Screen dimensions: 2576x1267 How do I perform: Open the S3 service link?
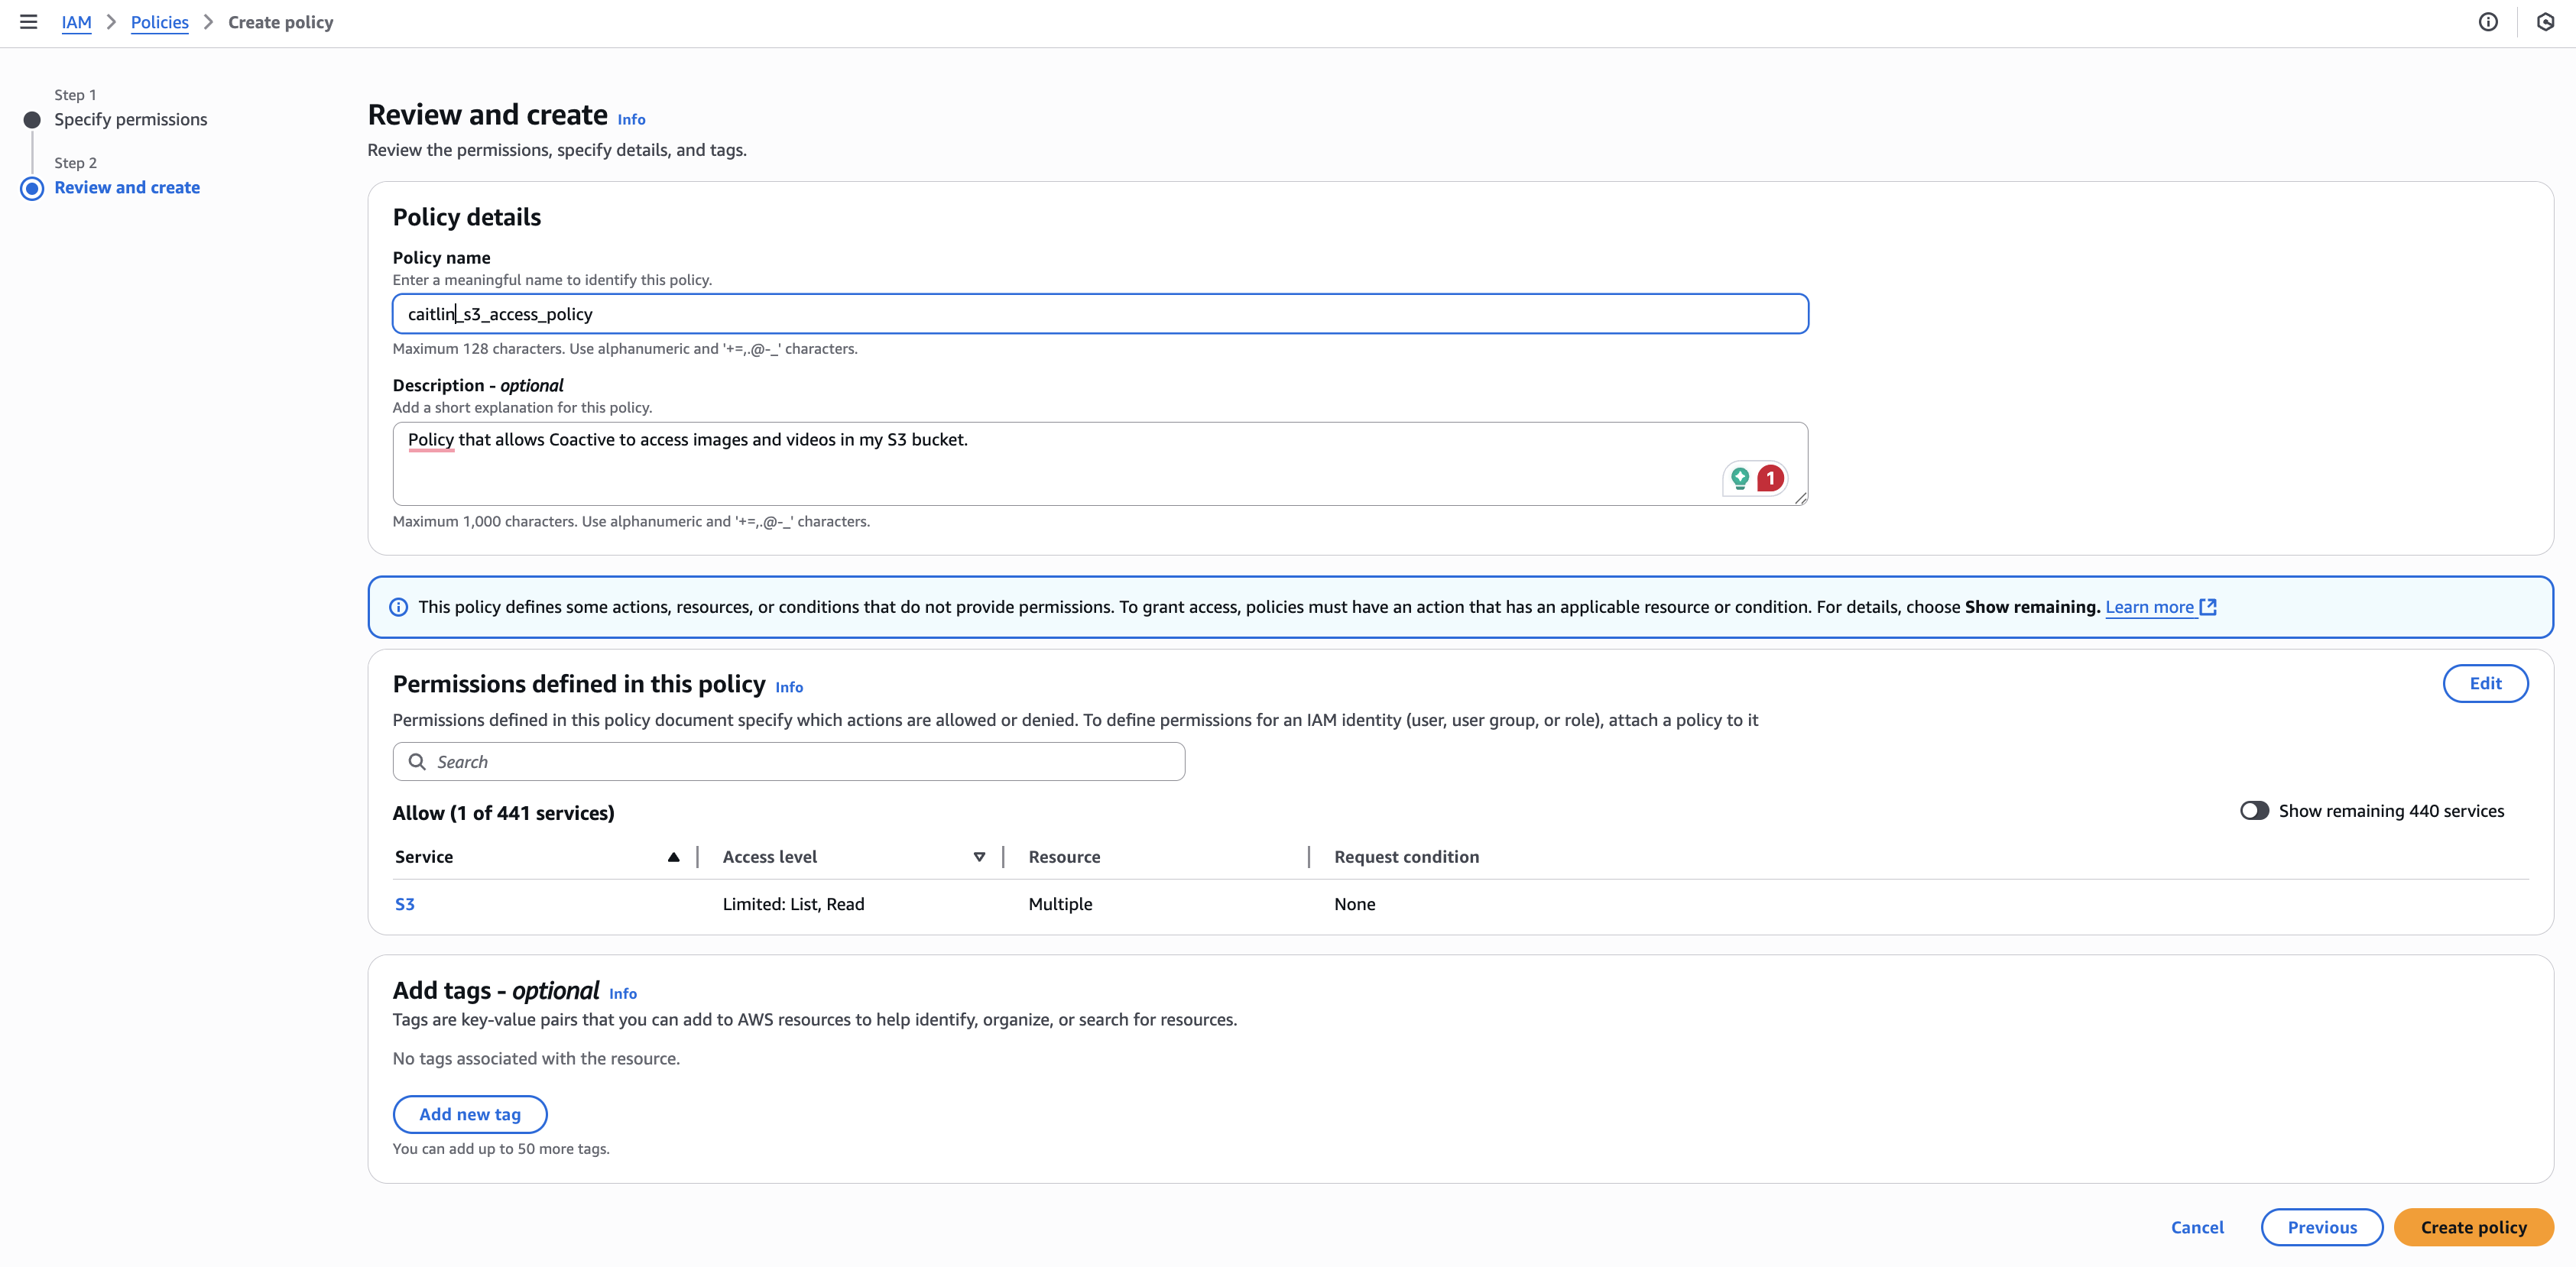pyautogui.click(x=404, y=904)
